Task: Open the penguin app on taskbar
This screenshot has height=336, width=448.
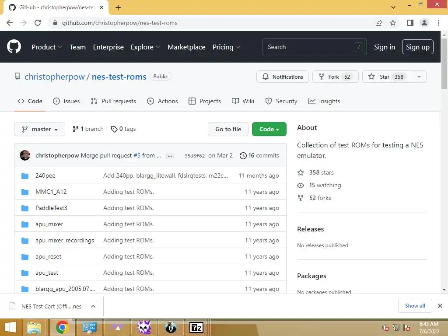Action: [171, 327]
